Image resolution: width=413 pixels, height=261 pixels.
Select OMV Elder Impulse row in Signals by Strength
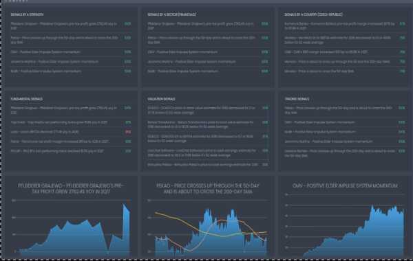tap(71, 52)
